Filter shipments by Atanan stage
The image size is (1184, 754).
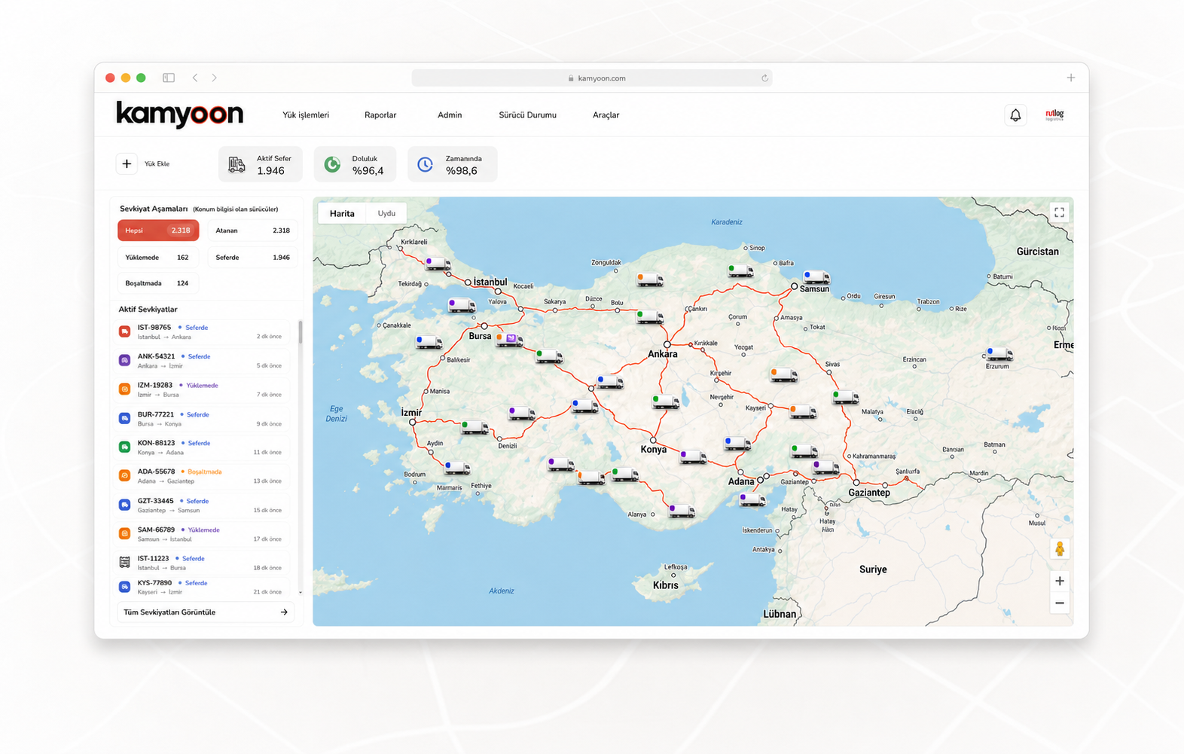pyautogui.click(x=252, y=230)
